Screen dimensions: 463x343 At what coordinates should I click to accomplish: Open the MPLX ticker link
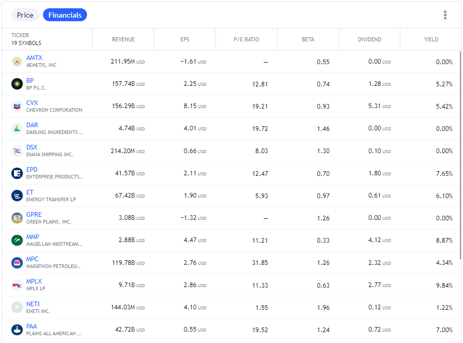click(x=34, y=281)
